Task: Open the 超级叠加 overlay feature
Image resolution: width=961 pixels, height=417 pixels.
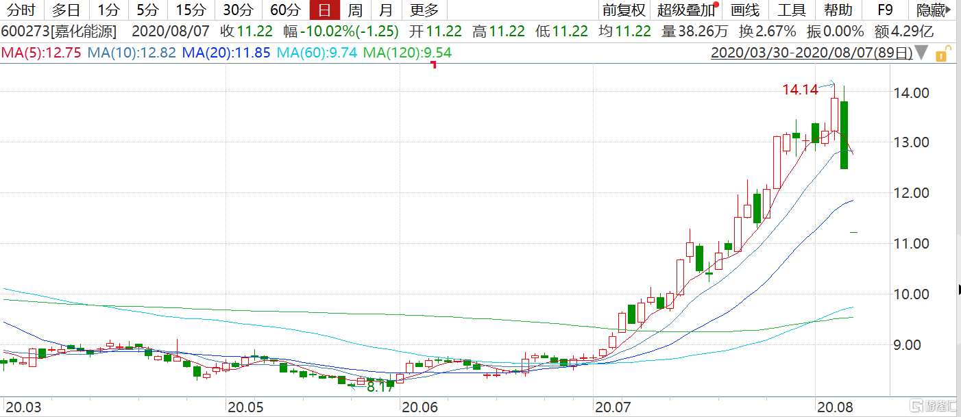Action: click(688, 10)
